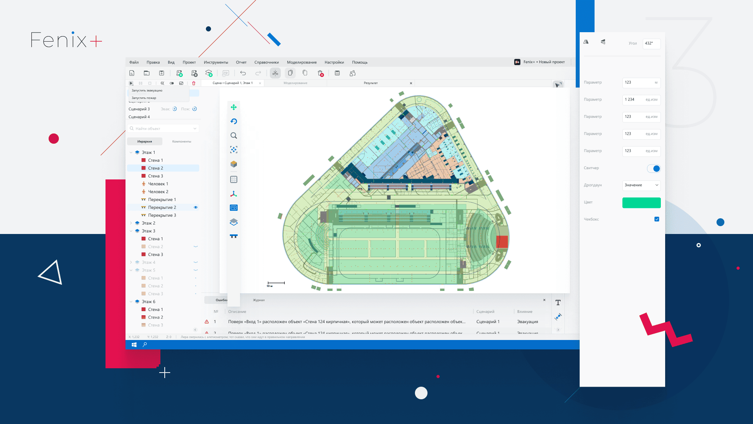The height and width of the screenshot is (424, 753).
Task: Click the fit-to-view focus icon
Action: [x=234, y=150]
